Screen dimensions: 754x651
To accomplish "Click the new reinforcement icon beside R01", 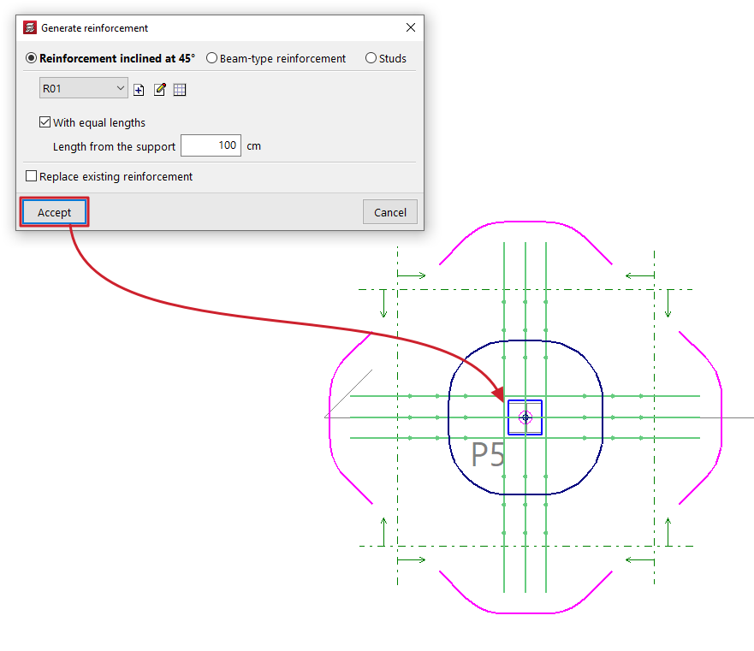I will pos(139,90).
